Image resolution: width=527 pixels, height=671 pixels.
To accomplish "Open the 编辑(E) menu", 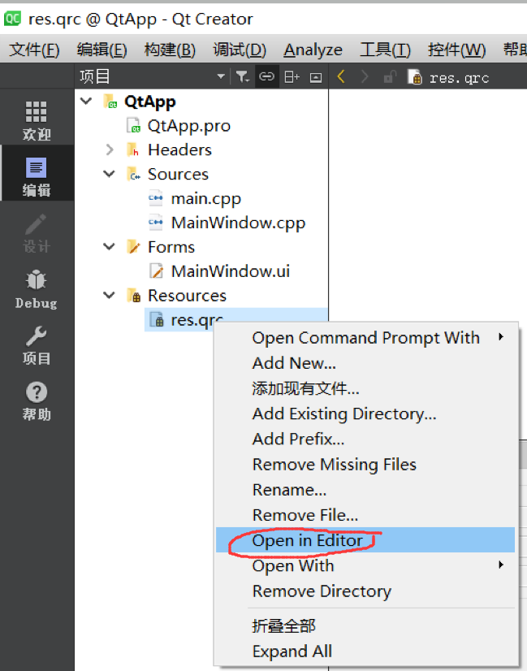I will [x=102, y=50].
